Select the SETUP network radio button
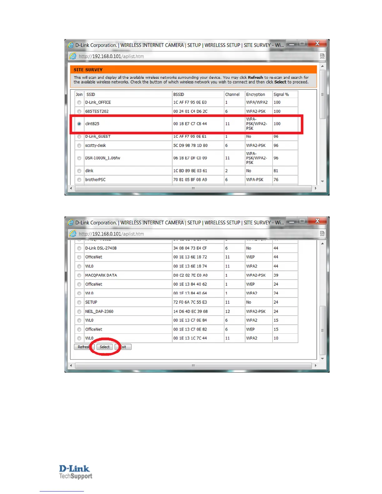 (x=79, y=302)
